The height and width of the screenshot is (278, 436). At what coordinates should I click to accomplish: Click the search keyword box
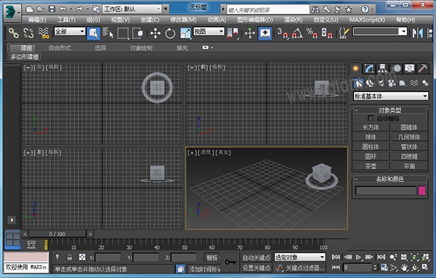[x=267, y=9]
